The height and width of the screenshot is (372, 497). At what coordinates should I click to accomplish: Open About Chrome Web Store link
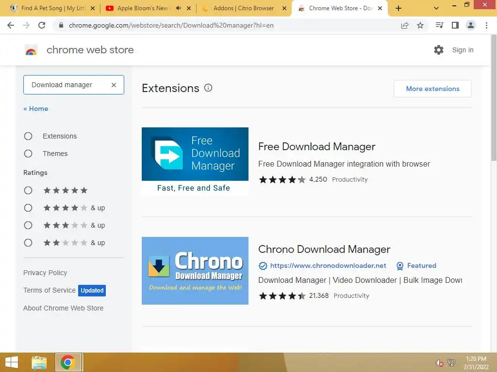coord(63,308)
